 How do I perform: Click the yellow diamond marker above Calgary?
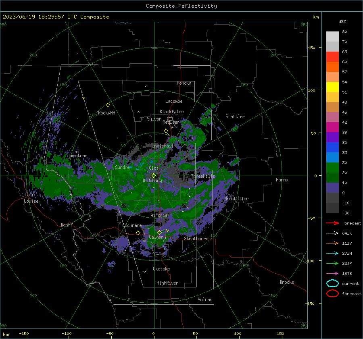(x=159, y=232)
